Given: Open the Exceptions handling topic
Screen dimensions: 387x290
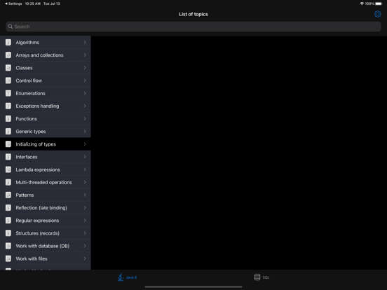Looking at the screenshot, I should (46, 106).
